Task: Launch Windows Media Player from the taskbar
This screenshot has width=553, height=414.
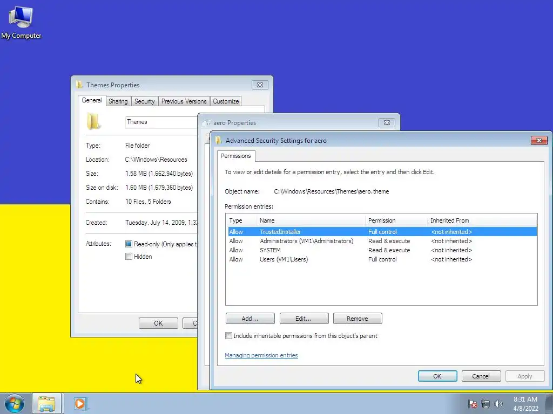Action: click(80, 403)
